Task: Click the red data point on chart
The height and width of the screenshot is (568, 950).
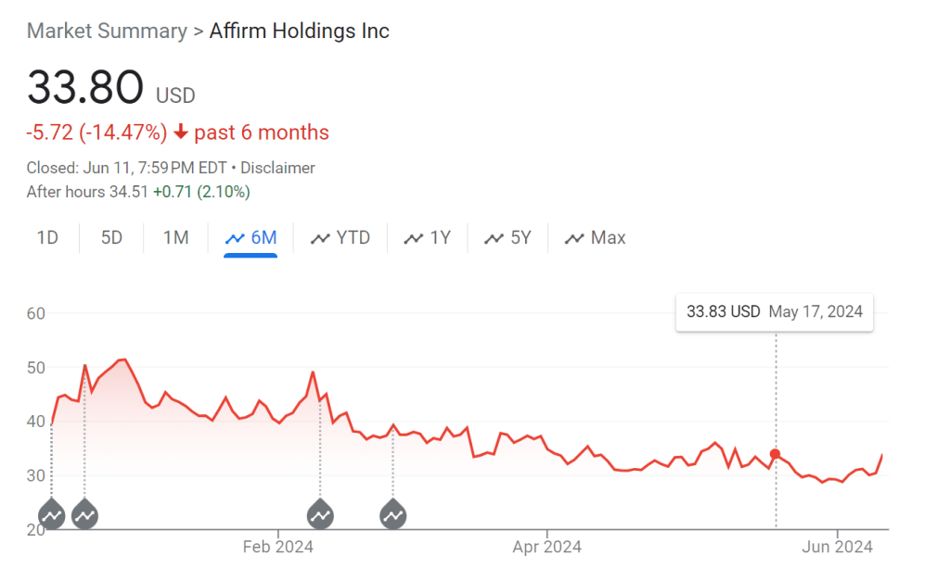Action: click(x=776, y=454)
